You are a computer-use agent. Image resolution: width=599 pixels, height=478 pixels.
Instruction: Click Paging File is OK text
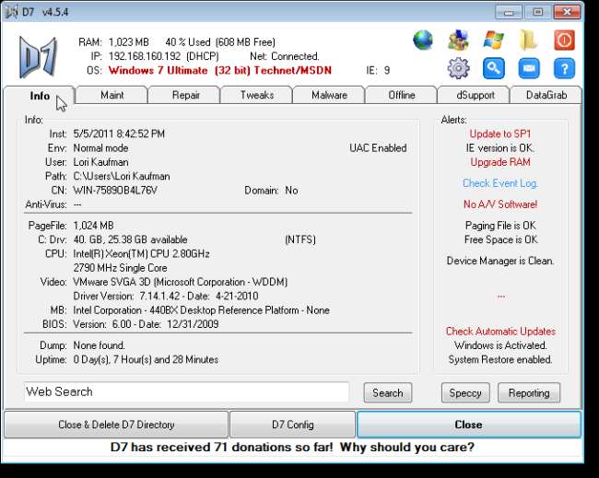tap(500, 226)
